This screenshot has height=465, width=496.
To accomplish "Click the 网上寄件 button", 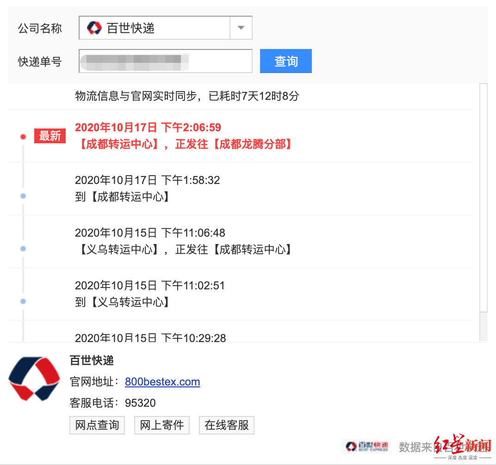I will (x=161, y=425).
